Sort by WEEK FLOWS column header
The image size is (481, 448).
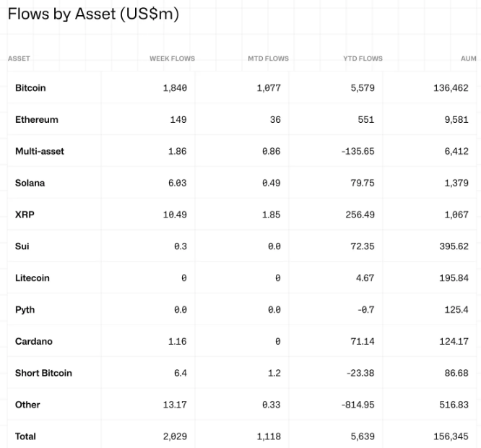click(x=172, y=59)
